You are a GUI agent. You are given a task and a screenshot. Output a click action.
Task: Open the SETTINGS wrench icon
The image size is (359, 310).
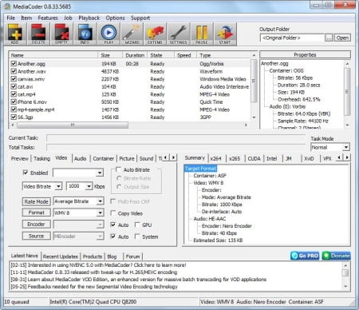tap(178, 34)
